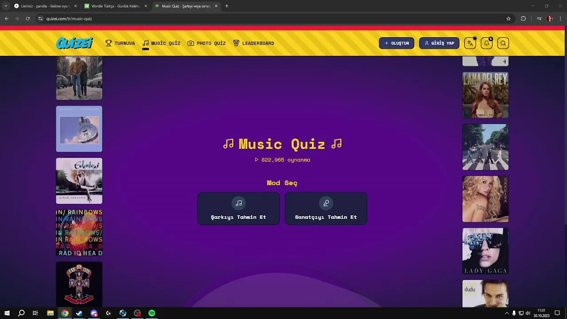Open the Chrome extensions puzzle icon
This screenshot has width=567, height=319.
(x=523, y=19)
